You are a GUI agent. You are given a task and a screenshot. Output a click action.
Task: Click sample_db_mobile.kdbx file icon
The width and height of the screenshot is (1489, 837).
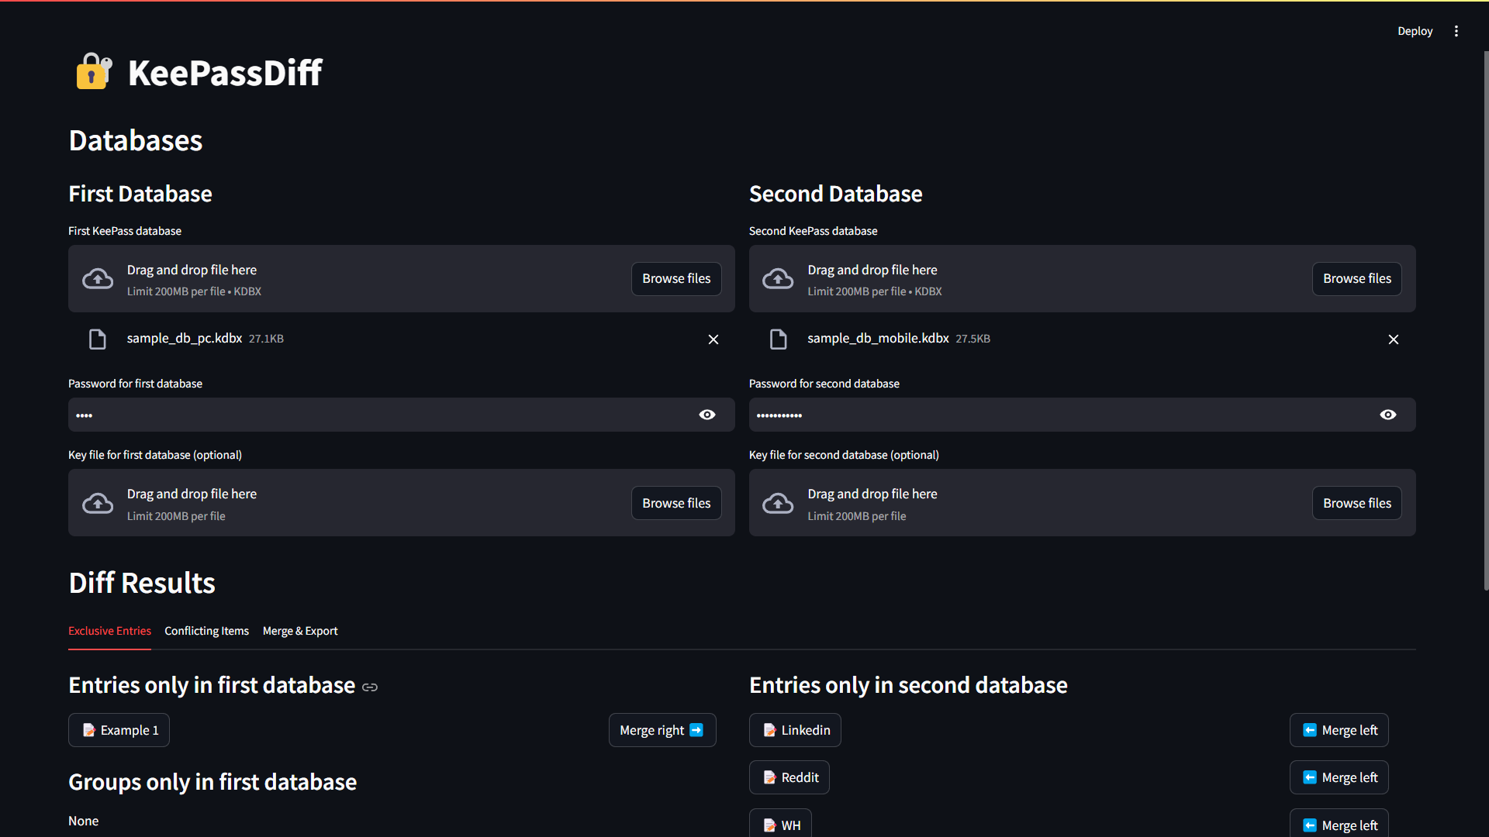click(x=778, y=339)
